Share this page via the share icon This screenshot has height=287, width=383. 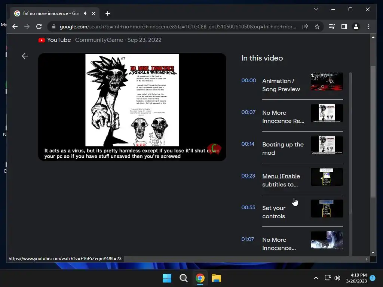tap(305, 27)
